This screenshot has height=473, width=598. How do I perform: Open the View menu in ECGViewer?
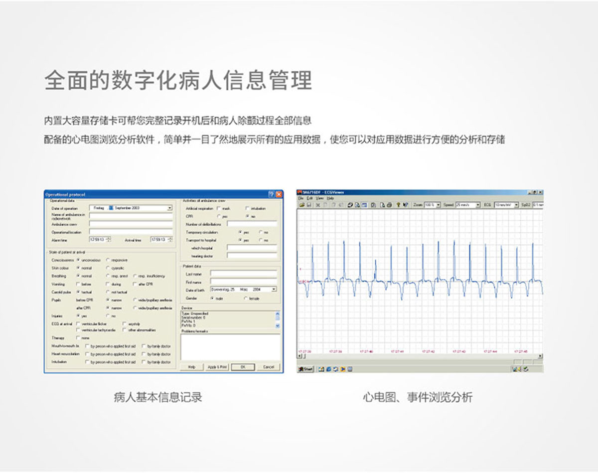click(319, 198)
